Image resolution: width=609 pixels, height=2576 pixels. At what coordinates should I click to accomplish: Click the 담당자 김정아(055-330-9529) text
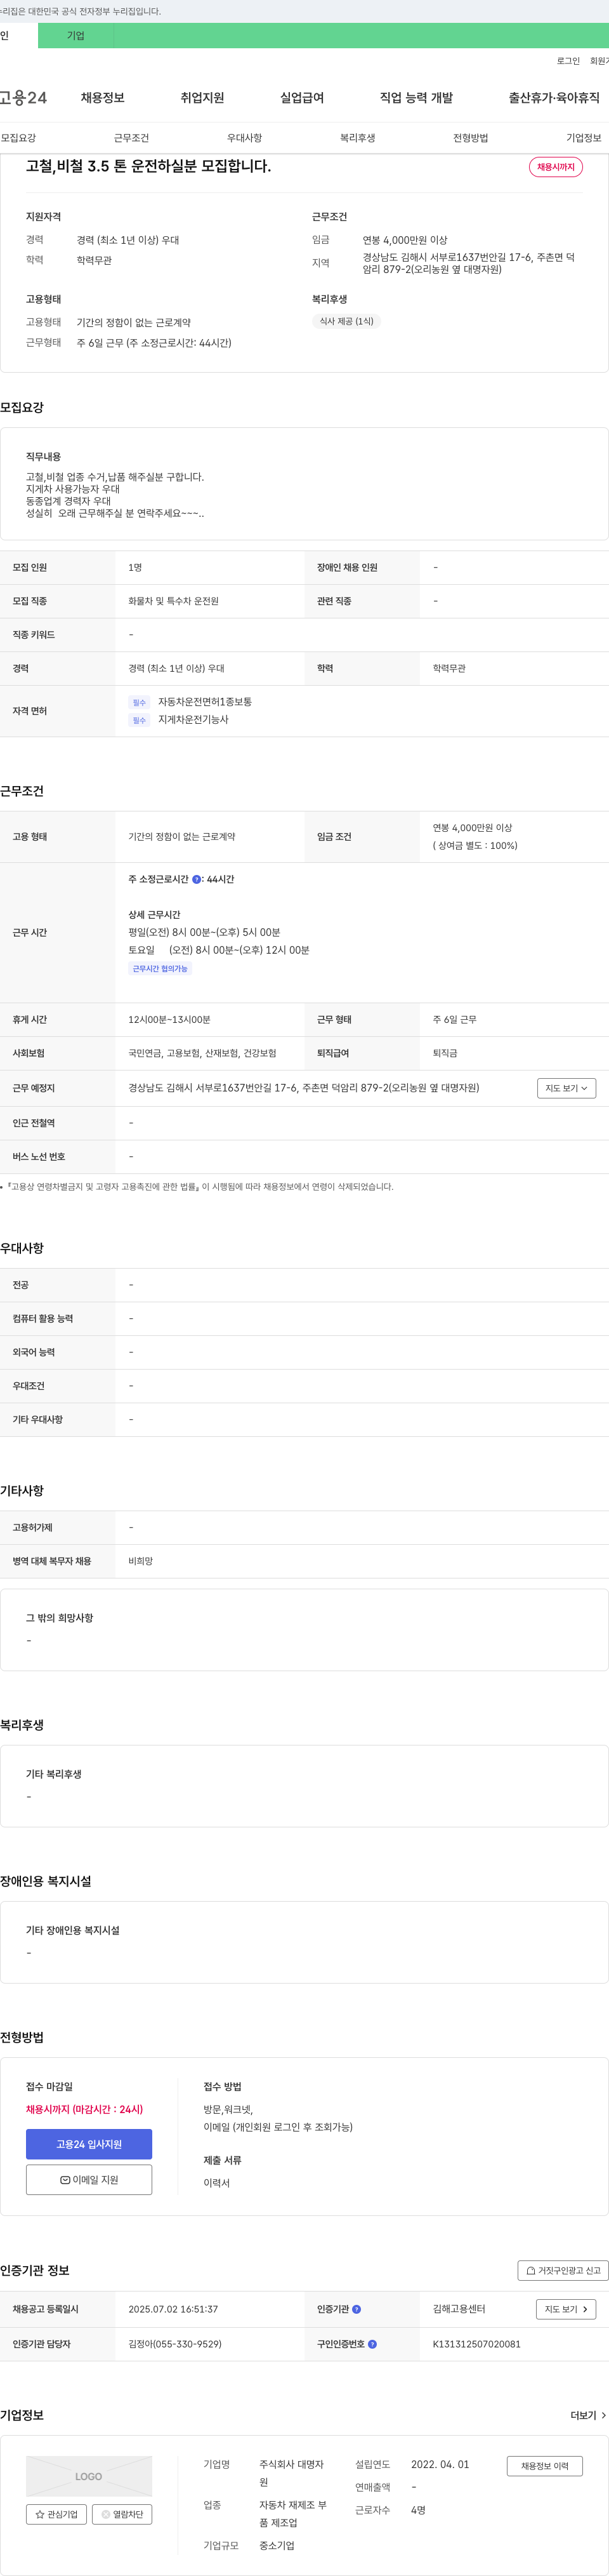coord(174,2344)
